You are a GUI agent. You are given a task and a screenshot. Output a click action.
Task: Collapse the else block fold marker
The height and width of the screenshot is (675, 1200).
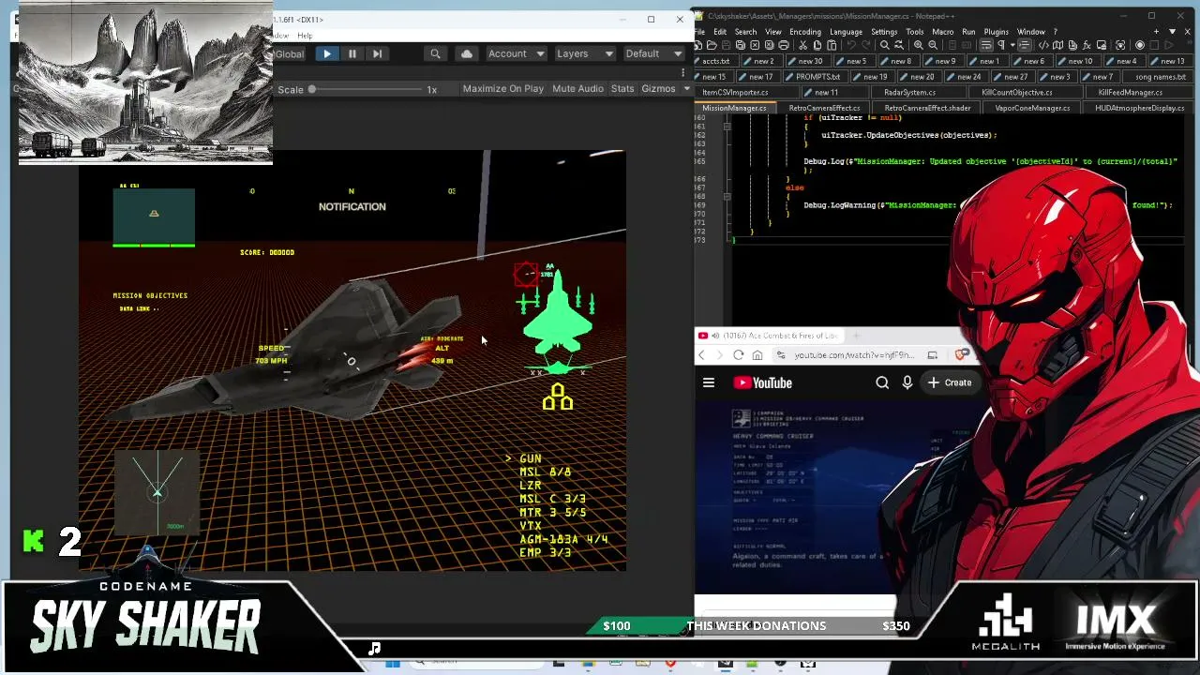[727, 197]
